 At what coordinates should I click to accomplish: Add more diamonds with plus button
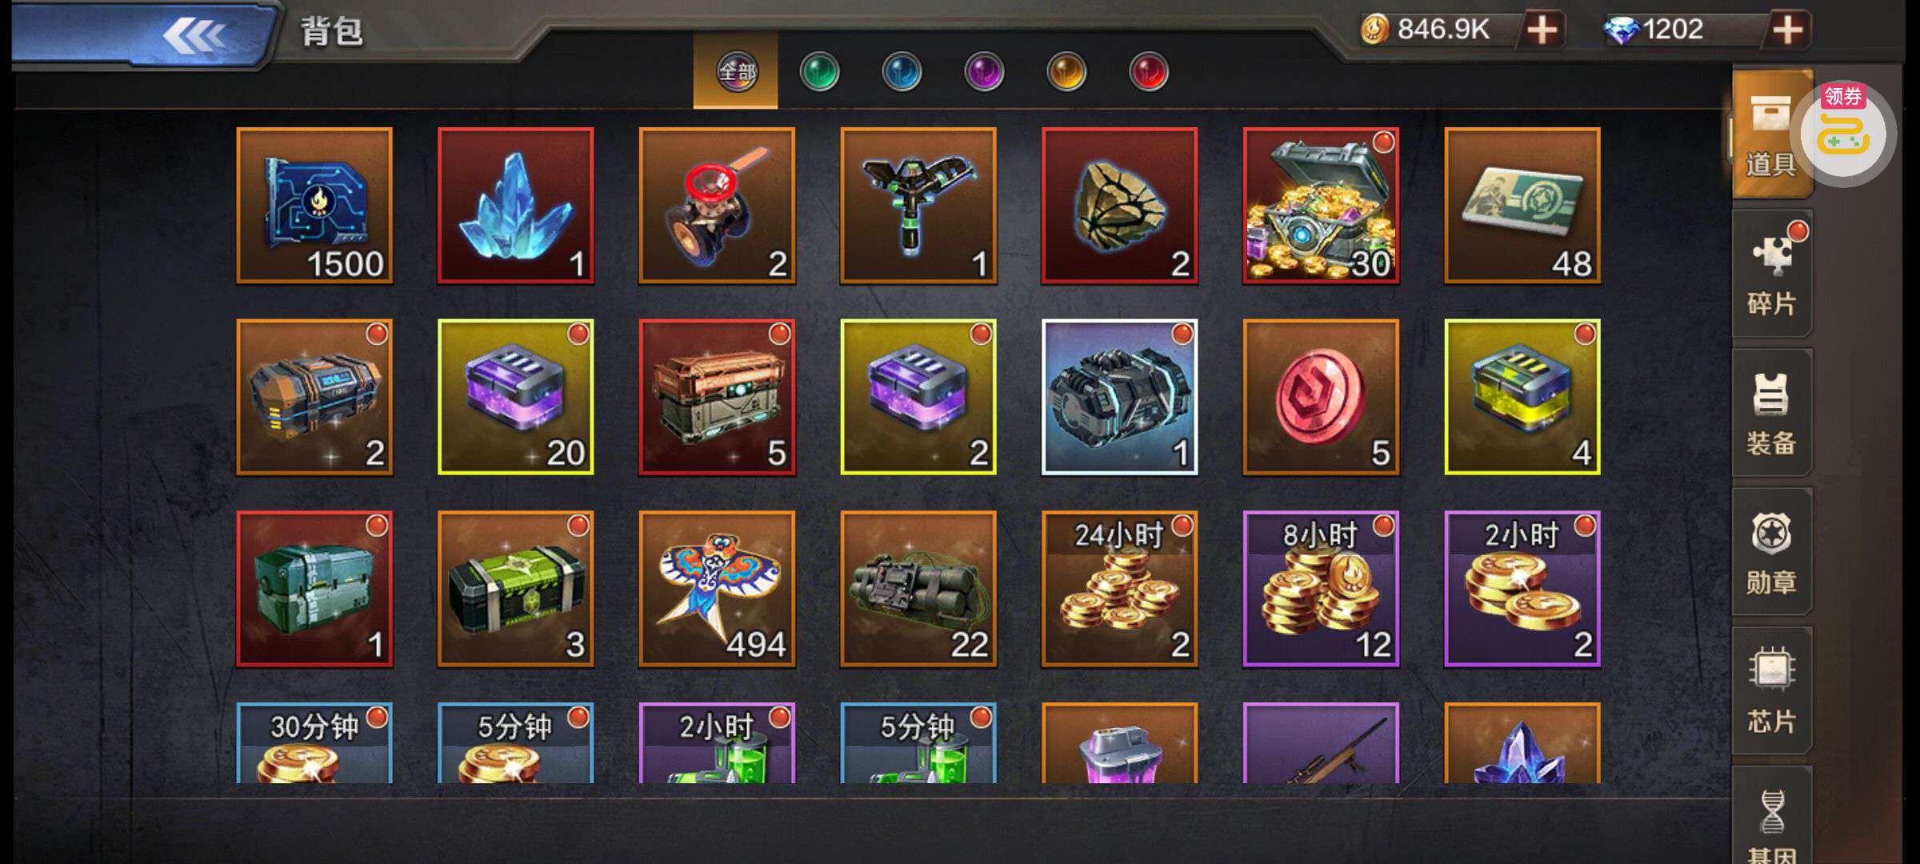pos(1787,30)
